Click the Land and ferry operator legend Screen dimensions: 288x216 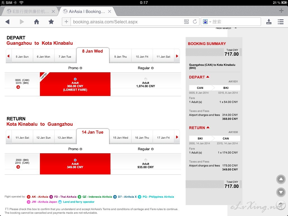click(x=76, y=202)
